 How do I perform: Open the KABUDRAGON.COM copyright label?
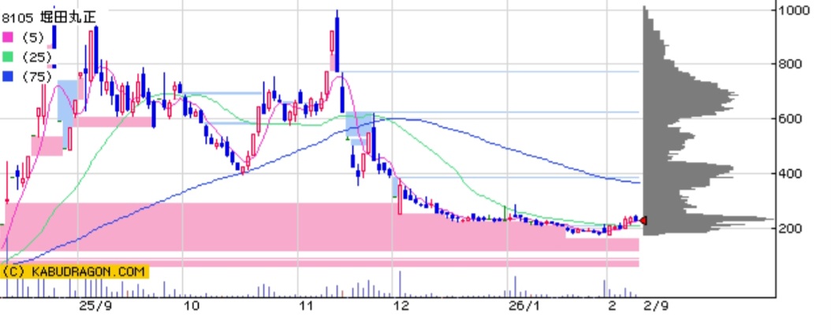pyautogui.click(x=75, y=271)
